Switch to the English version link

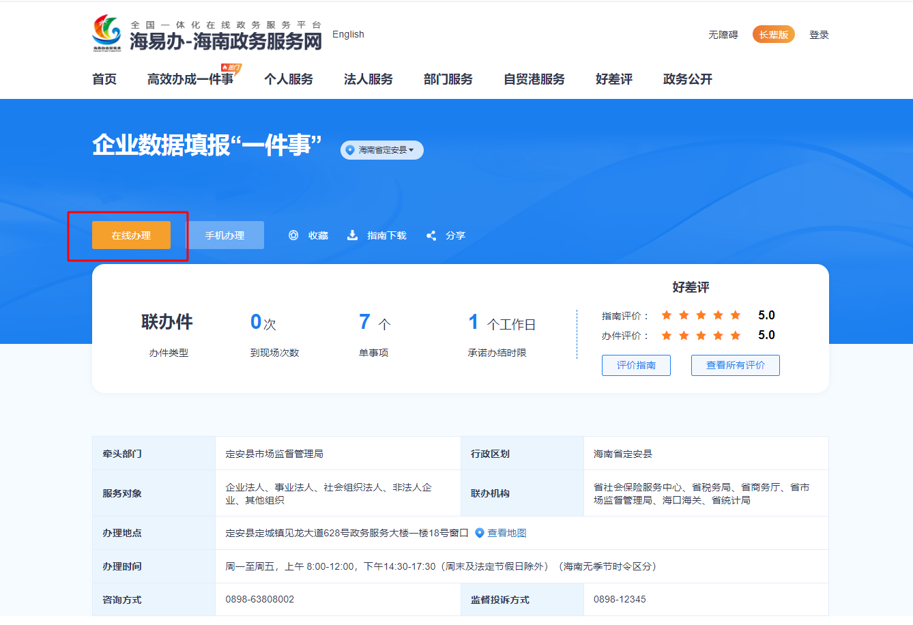[348, 34]
